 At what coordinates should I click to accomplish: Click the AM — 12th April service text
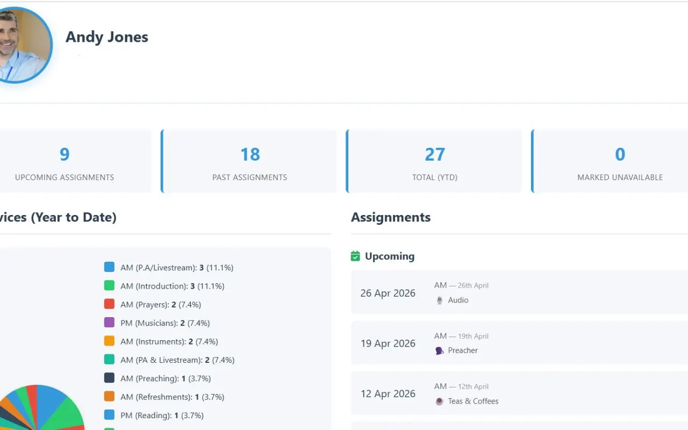(461, 386)
